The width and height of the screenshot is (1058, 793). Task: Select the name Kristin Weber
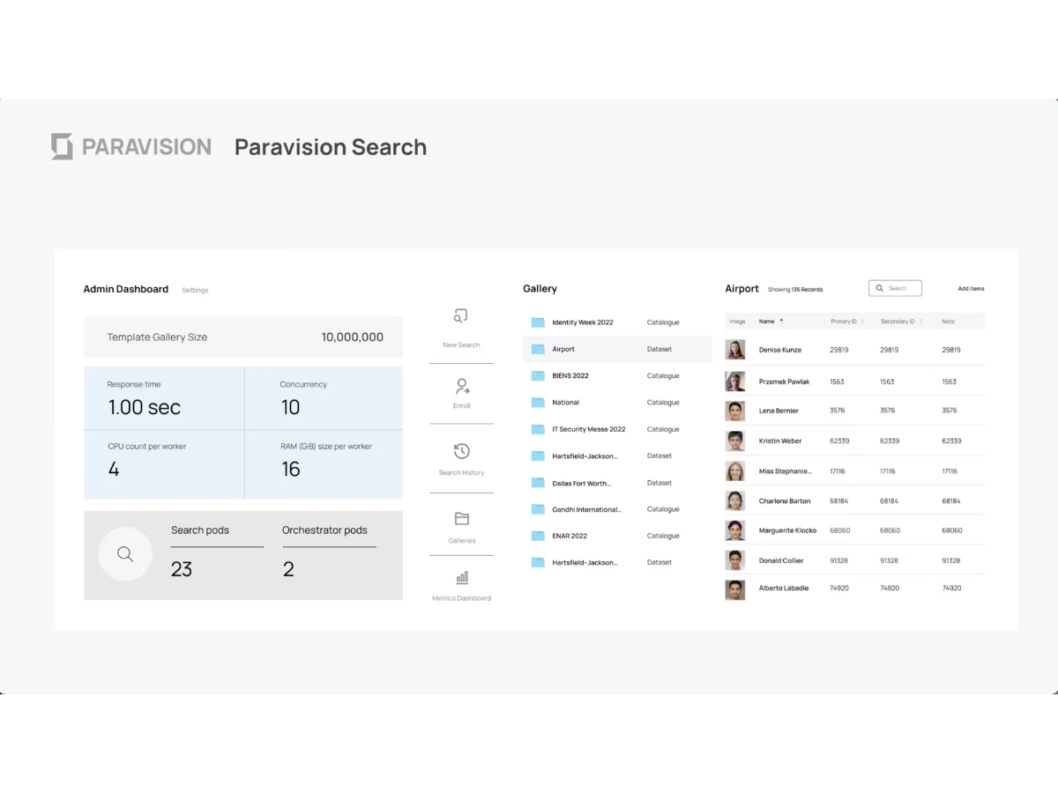click(x=780, y=441)
